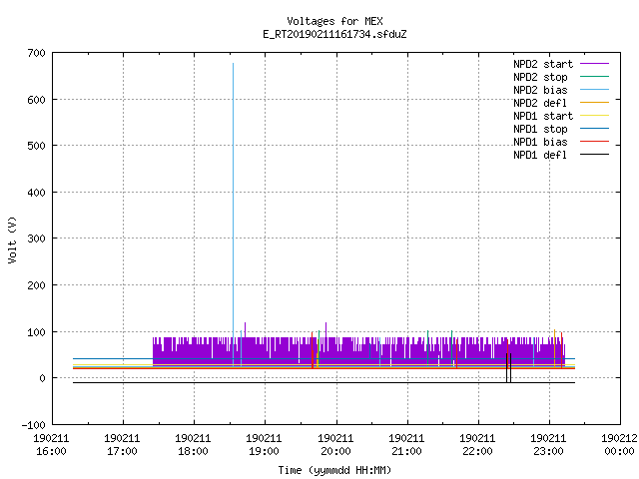The height and width of the screenshot is (479, 639).
Task: Click the green NPD2 stop legend line
Action: [x=594, y=77]
